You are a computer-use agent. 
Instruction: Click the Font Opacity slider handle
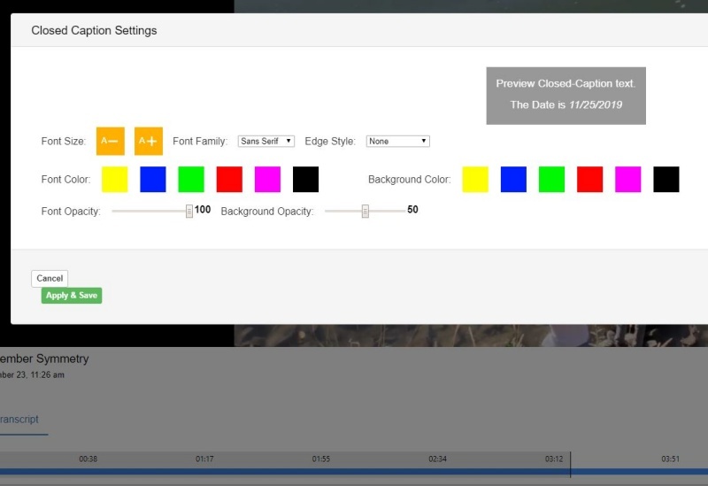[189, 211]
